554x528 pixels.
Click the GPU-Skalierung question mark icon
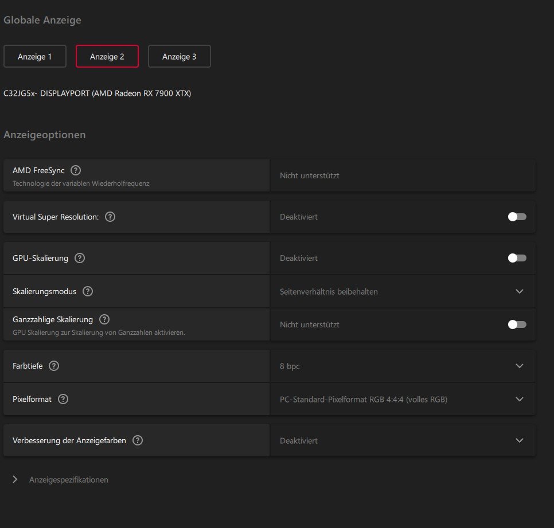pyautogui.click(x=80, y=258)
